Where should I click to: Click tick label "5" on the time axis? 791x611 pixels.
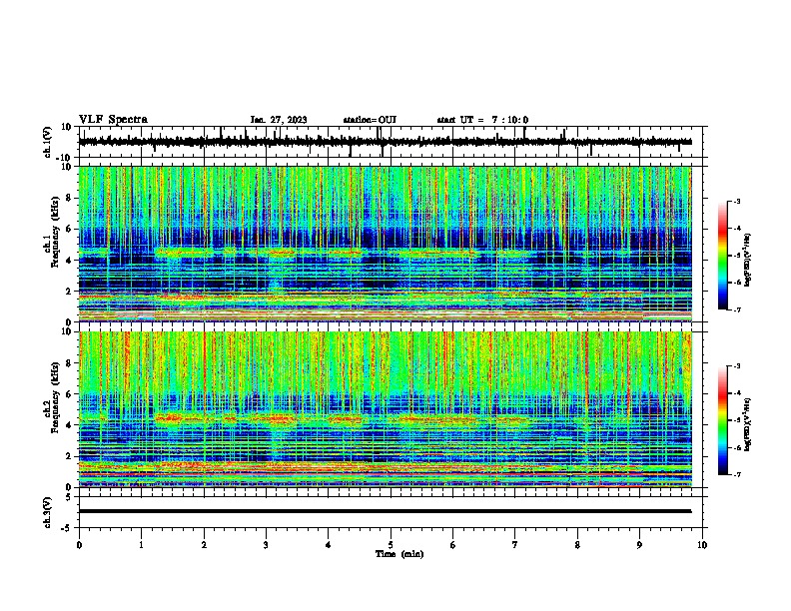tap(391, 545)
